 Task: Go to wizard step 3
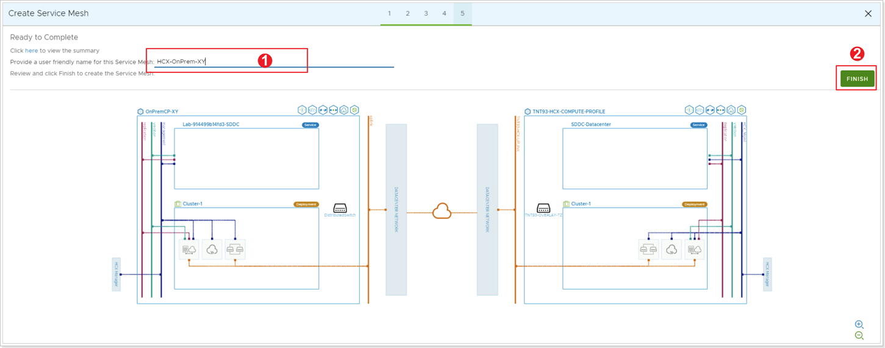pyautogui.click(x=426, y=13)
